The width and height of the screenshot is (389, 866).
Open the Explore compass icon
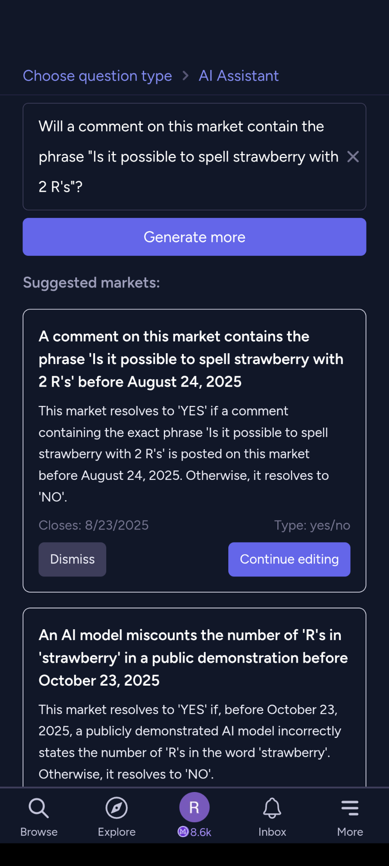click(117, 808)
